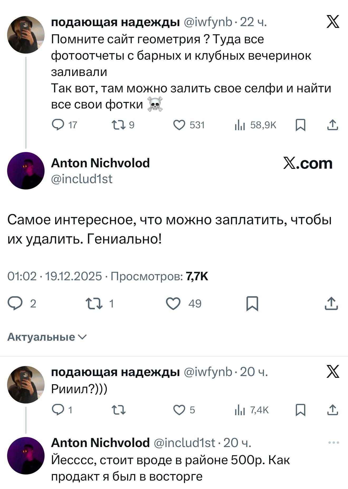
Task: Open Anton Nichvolod's purple avatar in main tweet
Action: click(x=26, y=170)
